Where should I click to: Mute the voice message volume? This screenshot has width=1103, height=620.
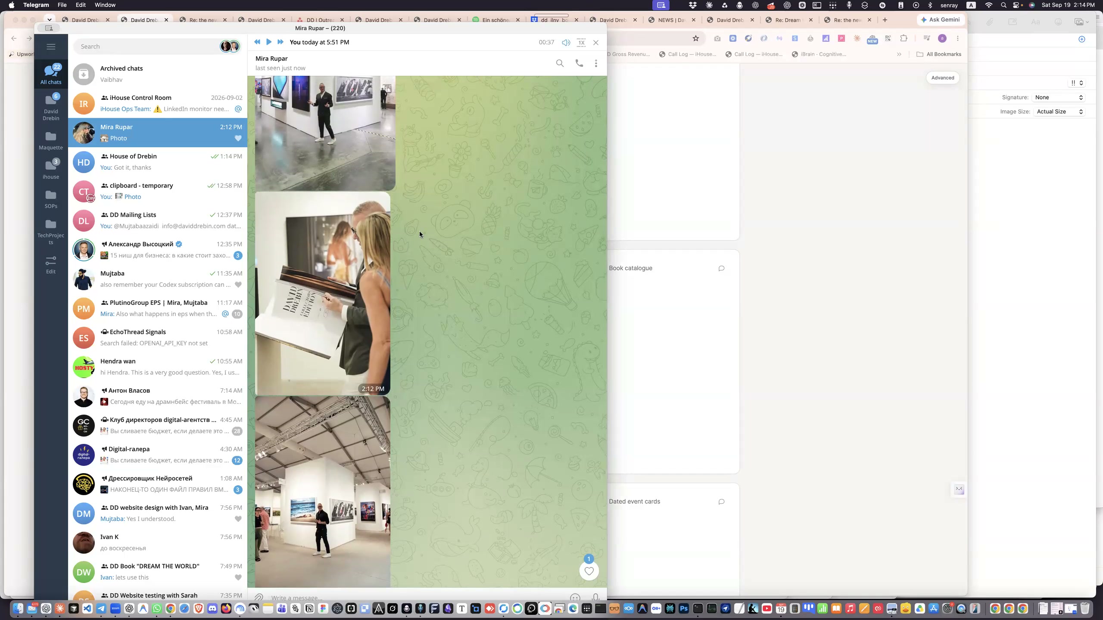click(x=566, y=42)
